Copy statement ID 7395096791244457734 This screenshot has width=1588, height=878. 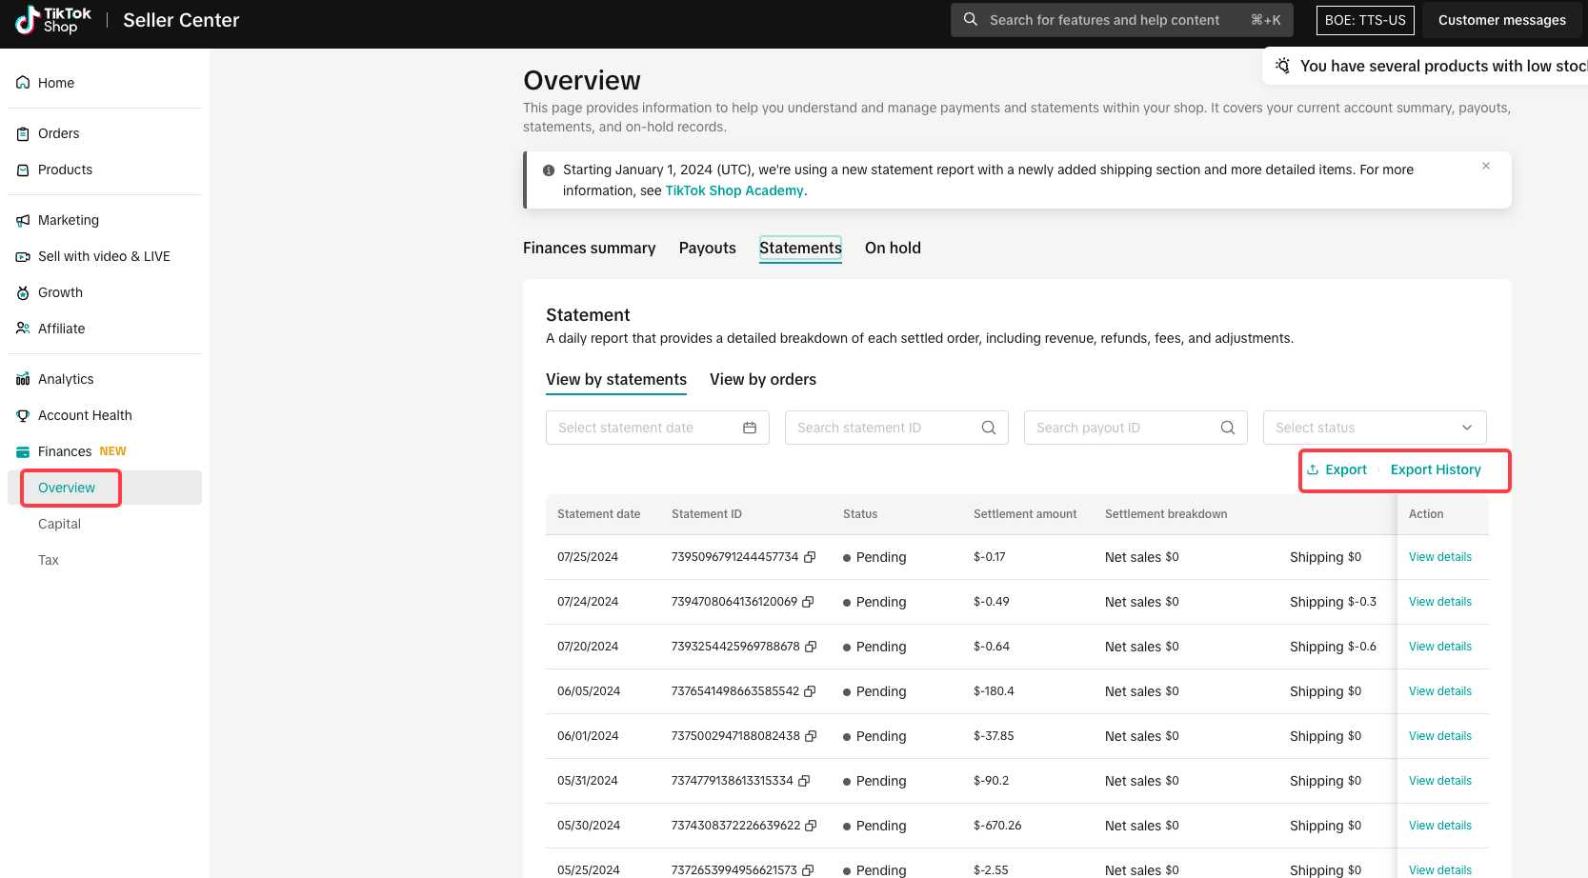pos(810,557)
